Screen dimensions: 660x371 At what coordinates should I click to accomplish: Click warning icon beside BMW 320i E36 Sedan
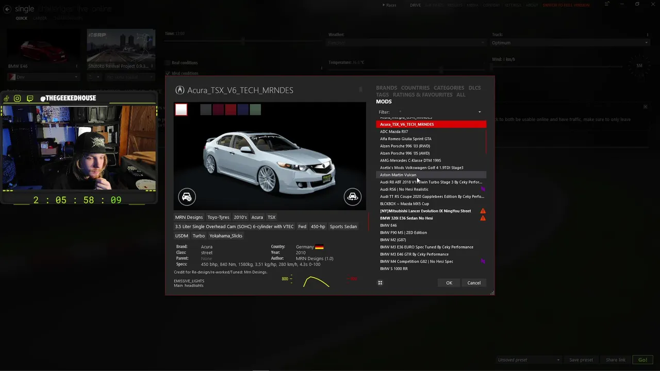[x=483, y=218]
